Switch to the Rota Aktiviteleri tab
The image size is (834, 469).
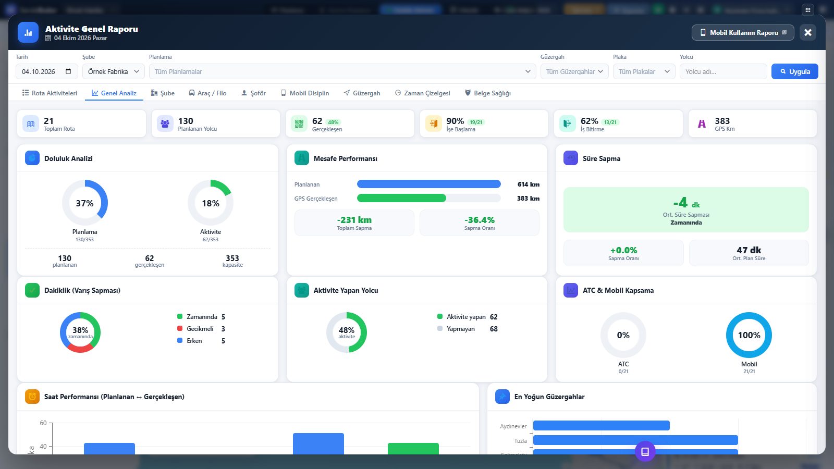point(50,93)
